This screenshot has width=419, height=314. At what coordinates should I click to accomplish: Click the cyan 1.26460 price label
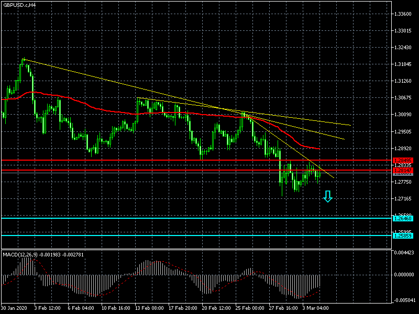click(403, 218)
